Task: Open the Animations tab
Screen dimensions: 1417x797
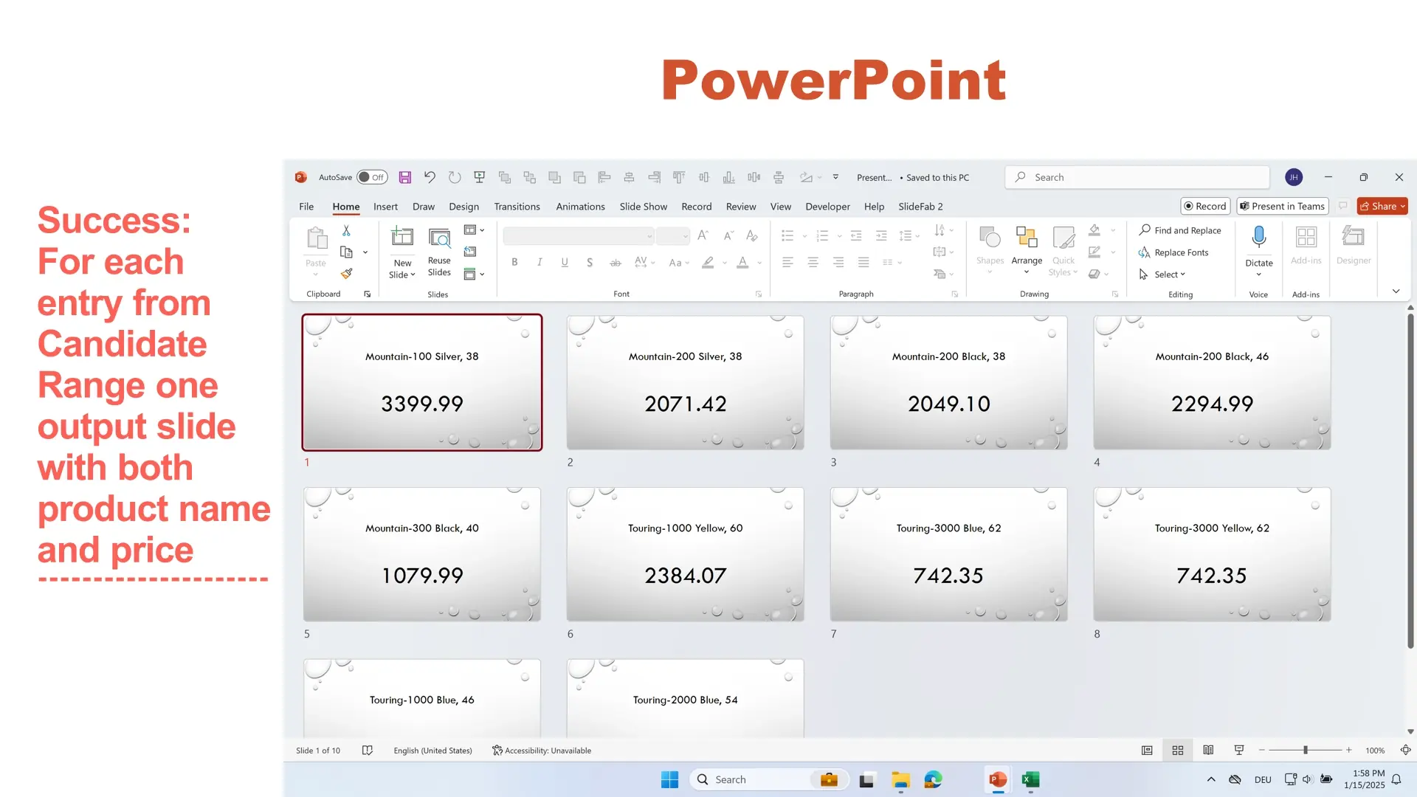Action: pyautogui.click(x=580, y=207)
